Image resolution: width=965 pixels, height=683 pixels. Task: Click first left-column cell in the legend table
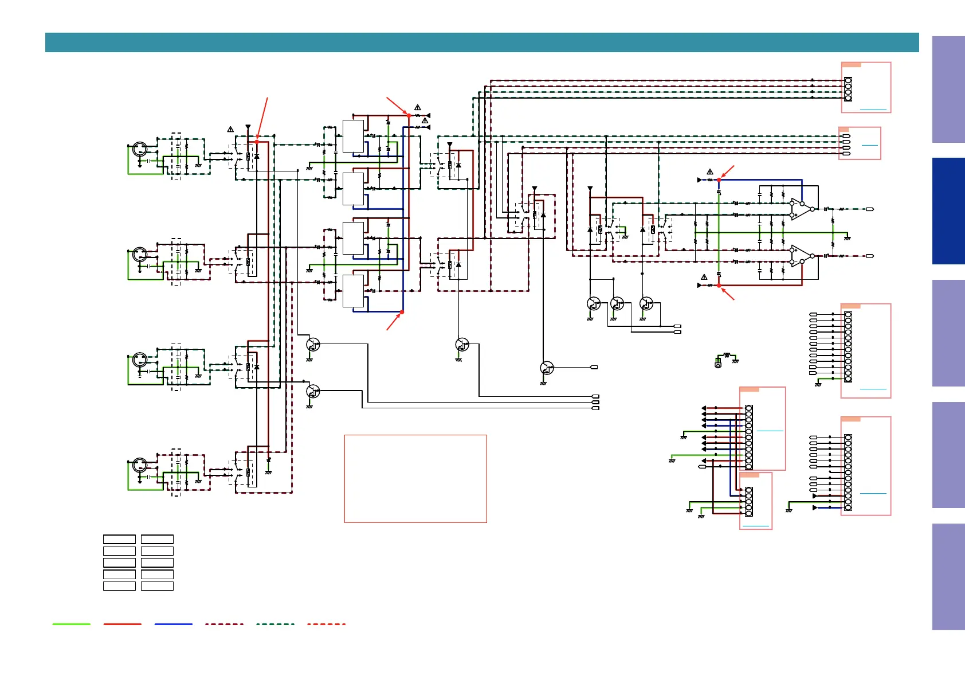(x=119, y=539)
